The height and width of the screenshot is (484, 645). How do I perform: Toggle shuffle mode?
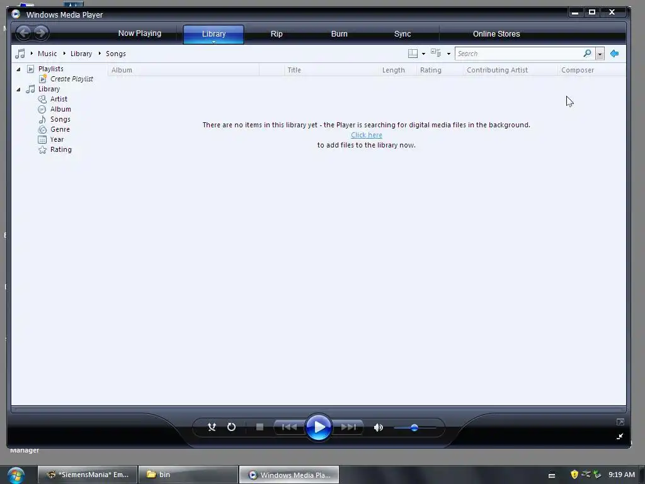coord(212,427)
